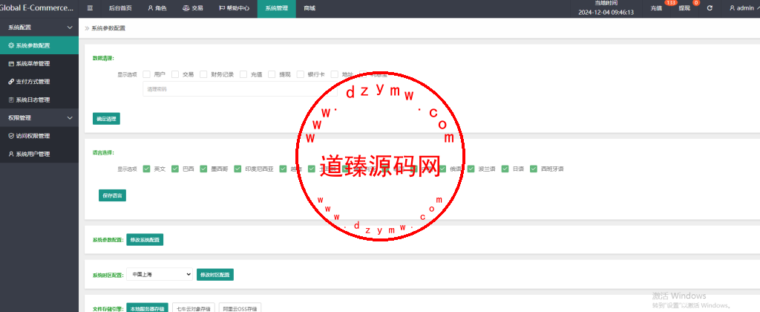
Task: Click the 保存语言 button
Action: pyautogui.click(x=113, y=195)
